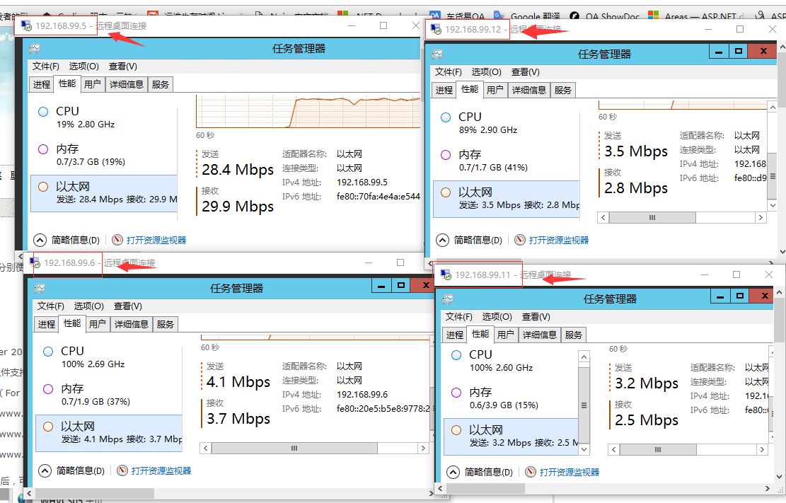Click the remote desktop icon in the 192.168.99.12 title bar
Screen dimensions: 786x503
(x=434, y=29)
